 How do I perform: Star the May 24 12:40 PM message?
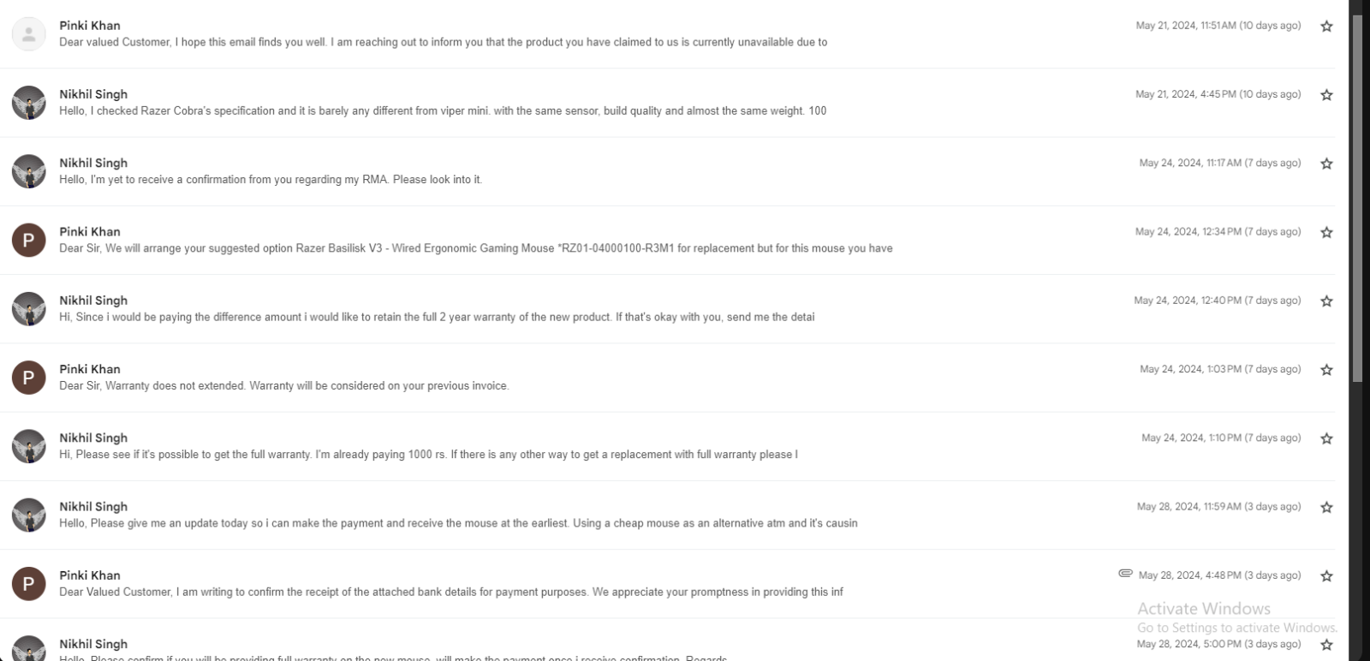(1326, 301)
